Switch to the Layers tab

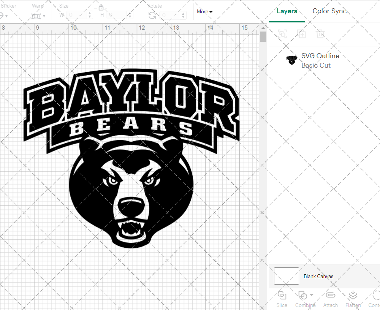(287, 11)
